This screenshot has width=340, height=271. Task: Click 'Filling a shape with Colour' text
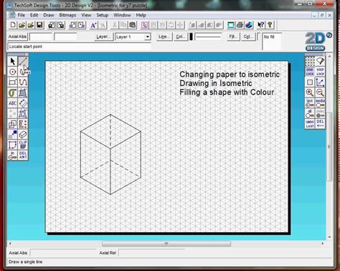(227, 92)
